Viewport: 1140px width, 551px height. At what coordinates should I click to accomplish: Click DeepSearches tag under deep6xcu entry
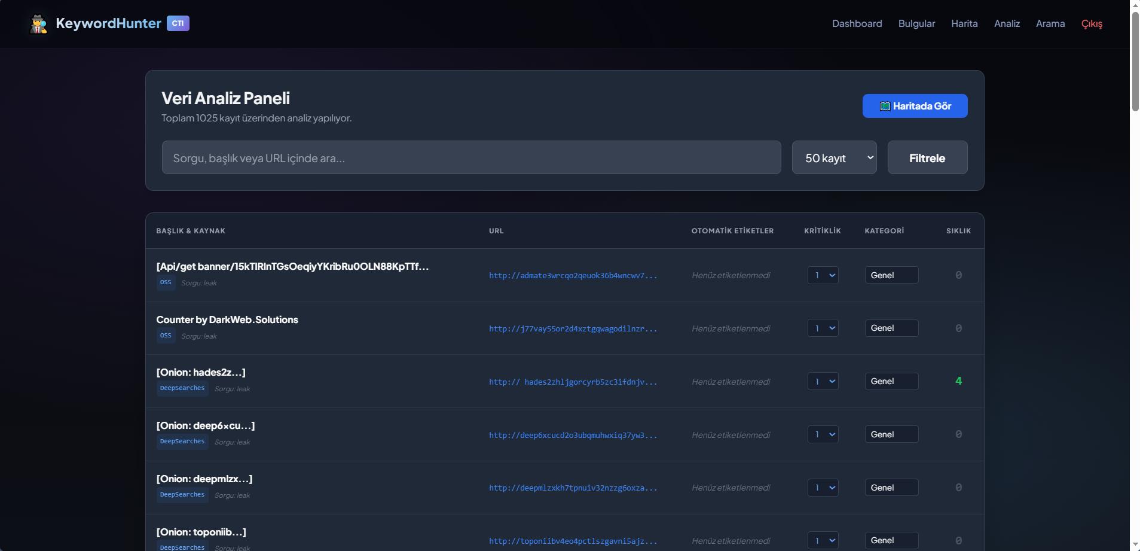[x=182, y=442]
